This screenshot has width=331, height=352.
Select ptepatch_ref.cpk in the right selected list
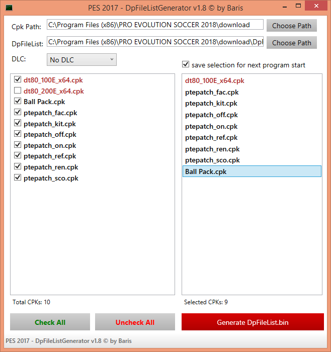(252, 137)
